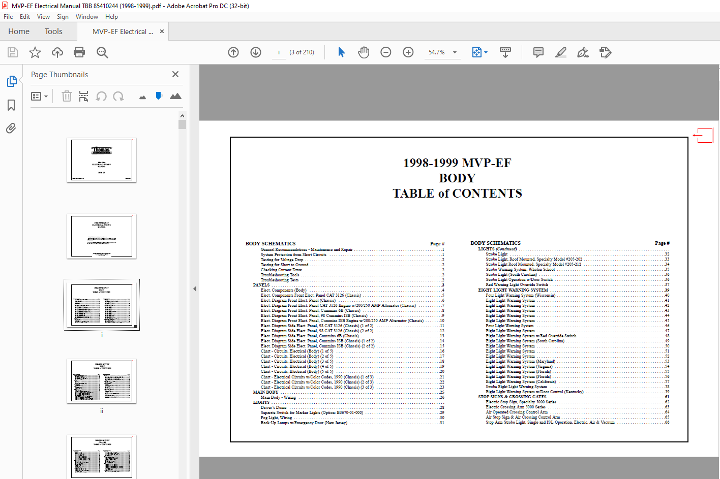The image size is (720, 479).
Task: Click the 'Checking Current Draw' entry
Action: pos(281,270)
